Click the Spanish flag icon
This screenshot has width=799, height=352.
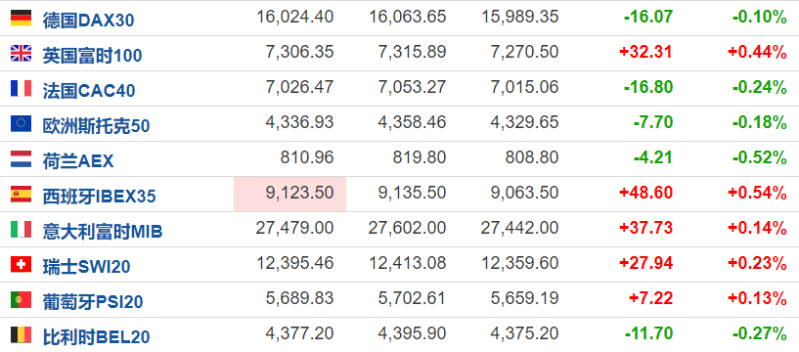pyautogui.click(x=21, y=194)
